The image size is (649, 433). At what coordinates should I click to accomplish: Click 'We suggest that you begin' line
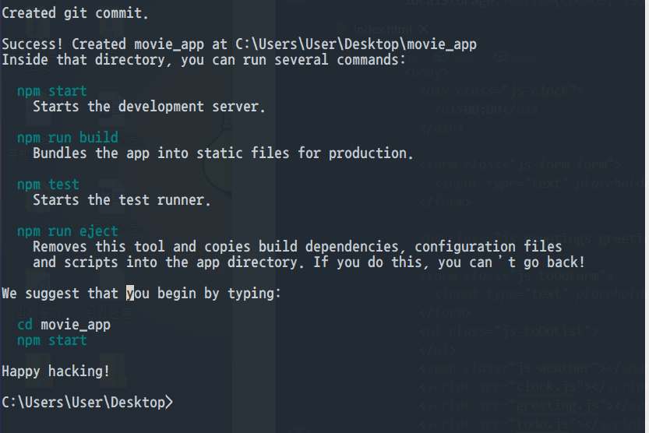click(142, 294)
